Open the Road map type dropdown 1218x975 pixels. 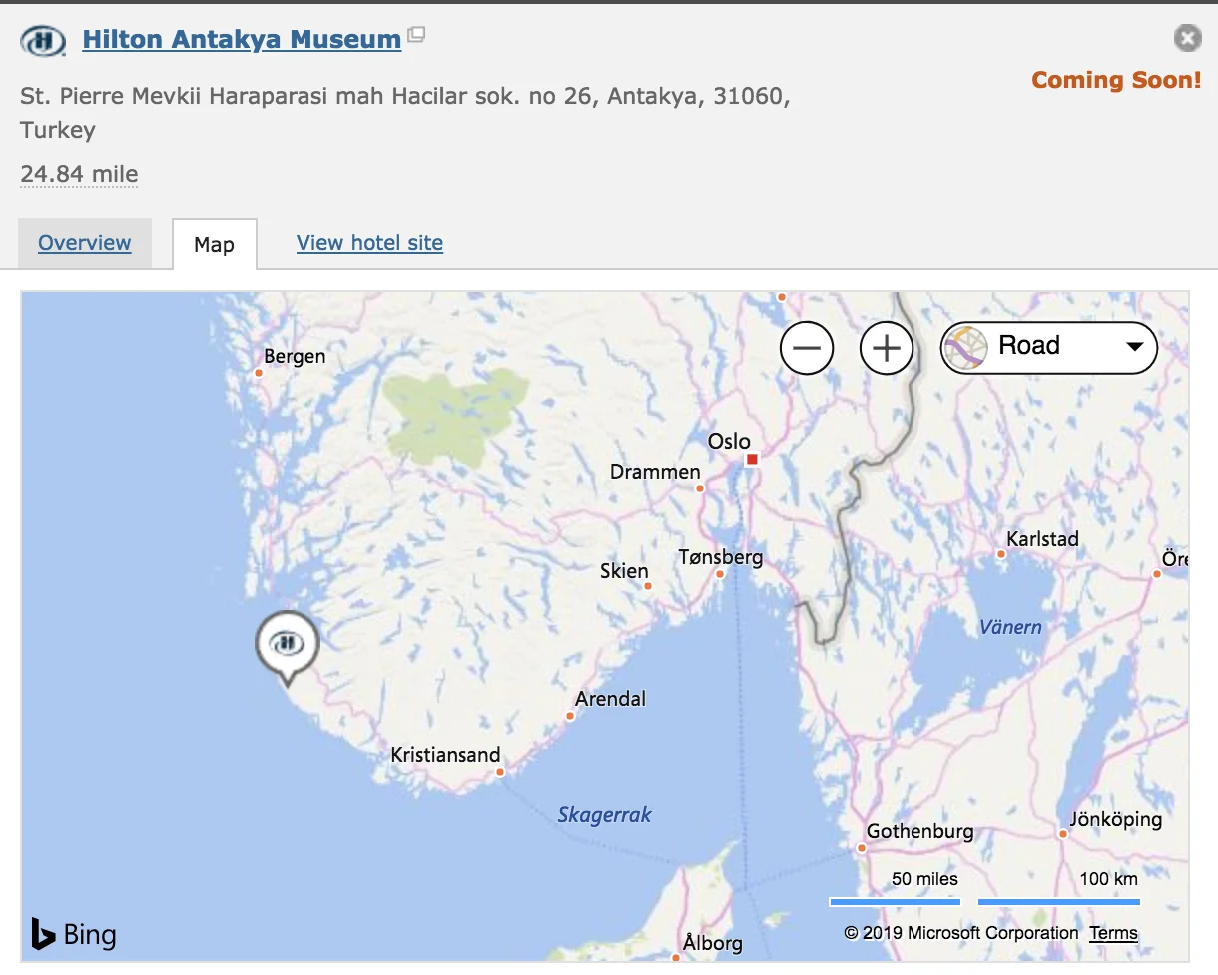1049,347
